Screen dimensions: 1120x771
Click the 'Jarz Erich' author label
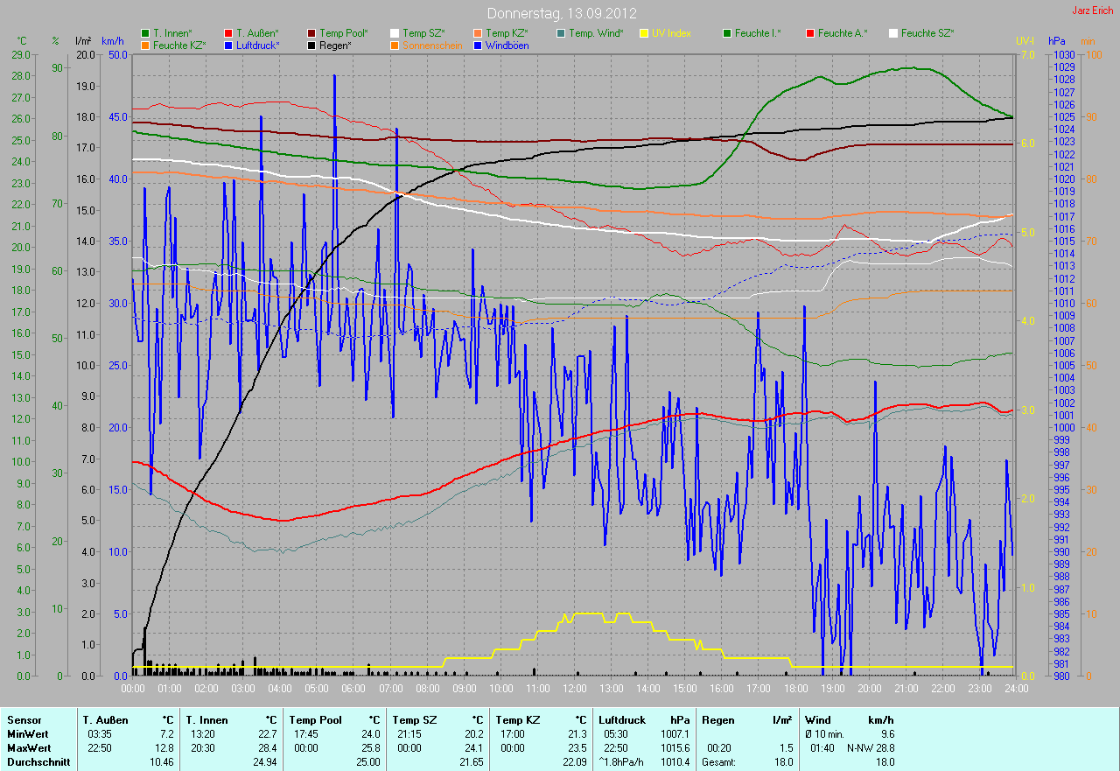[1092, 11]
